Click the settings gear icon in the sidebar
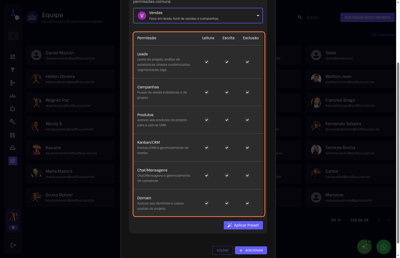Image resolution: width=400 pixels, height=258 pixels. 12,161
